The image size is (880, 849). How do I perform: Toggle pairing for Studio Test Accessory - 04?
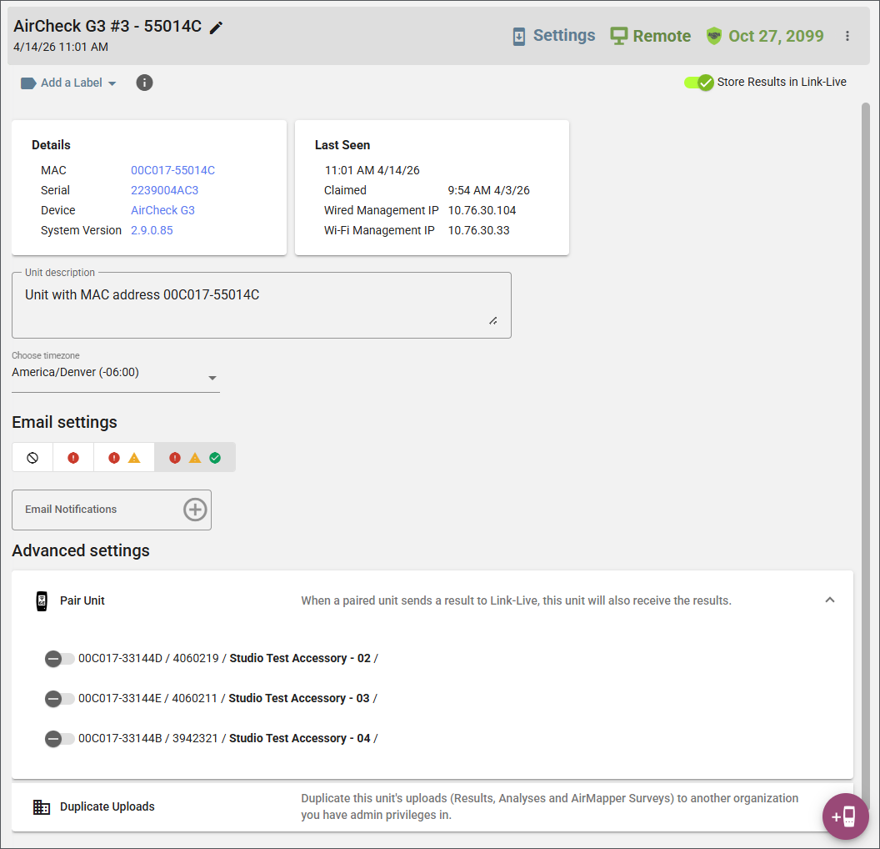click(x=59, y=738)
